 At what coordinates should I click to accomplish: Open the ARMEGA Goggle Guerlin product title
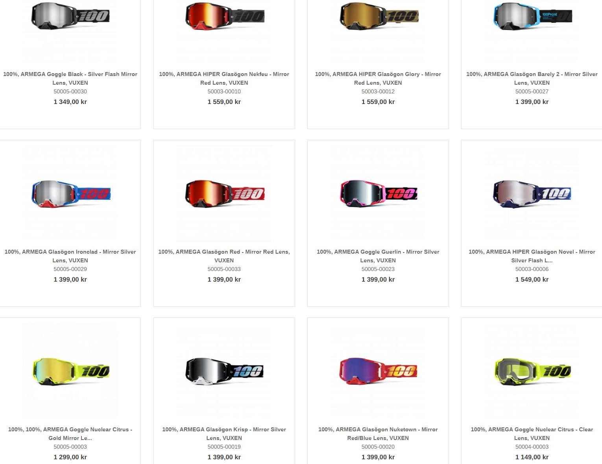point(378,256)
